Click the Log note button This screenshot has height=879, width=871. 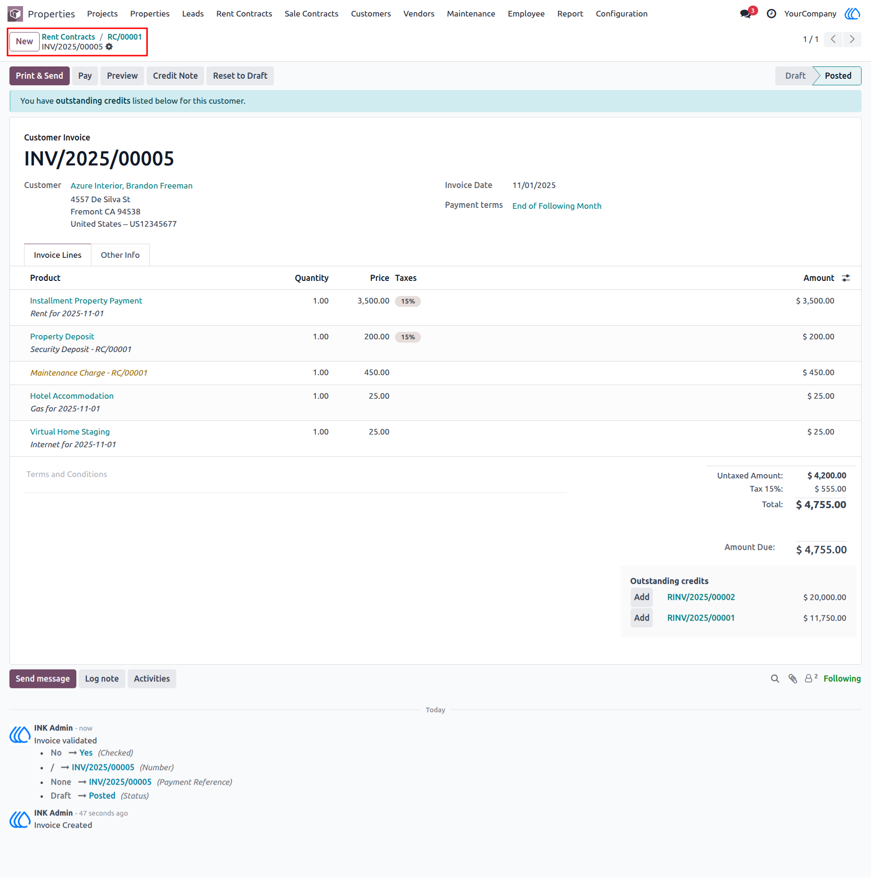(x=102, y=679)
